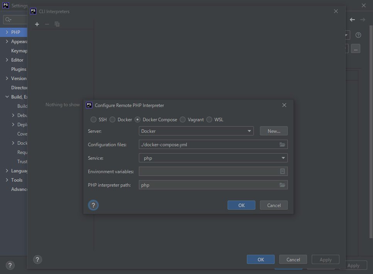The width and height of the screenshot is (373, 274).
Task: Click the New... server button
Action: point(273,131)
